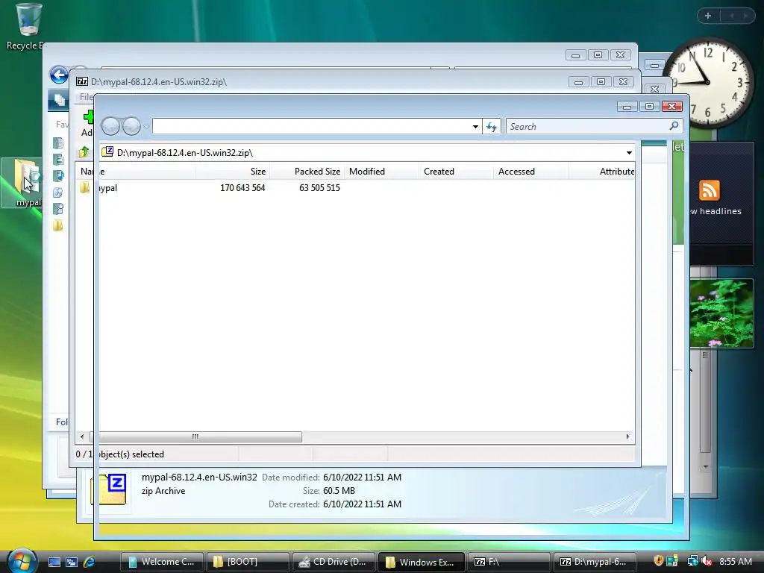The image size is (764, 573).
Task: Click the network tray icon
Action: [692, 561]
